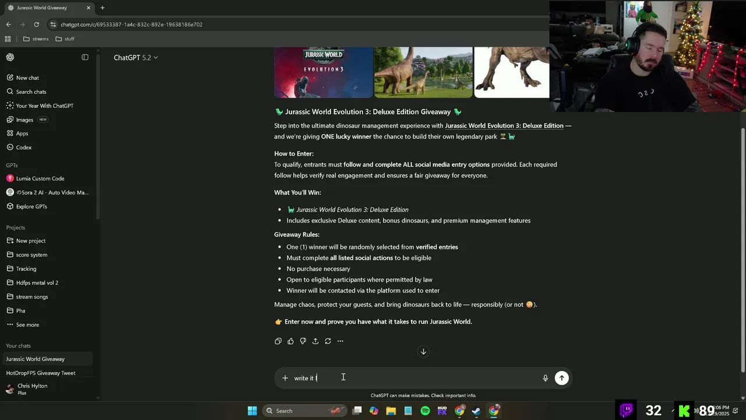Viewport: 746px width, 420px height.
Task: Give the response a thumbs down
Action: 303,341
